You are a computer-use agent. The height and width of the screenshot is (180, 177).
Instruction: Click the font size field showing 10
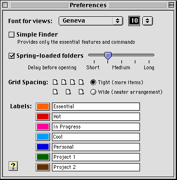click(x=134, y=21)
